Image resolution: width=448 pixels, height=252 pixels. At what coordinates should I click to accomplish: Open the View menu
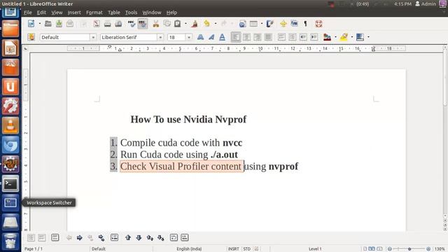[x=57, y=13]
